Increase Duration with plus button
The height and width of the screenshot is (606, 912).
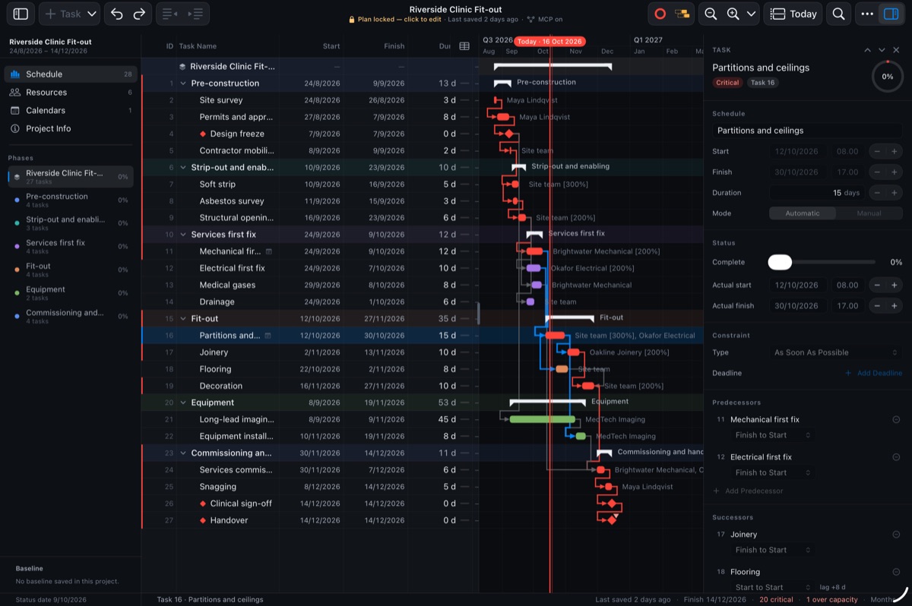coord(894,193)
